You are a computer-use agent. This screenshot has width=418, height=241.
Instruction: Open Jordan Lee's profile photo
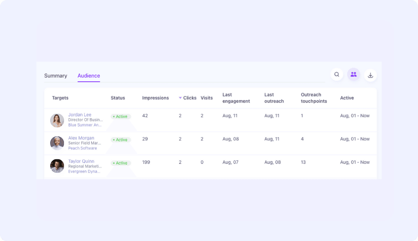(57, 120)
